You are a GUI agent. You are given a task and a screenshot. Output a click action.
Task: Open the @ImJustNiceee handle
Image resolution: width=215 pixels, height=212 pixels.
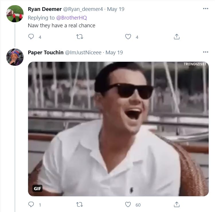point(83,53)
